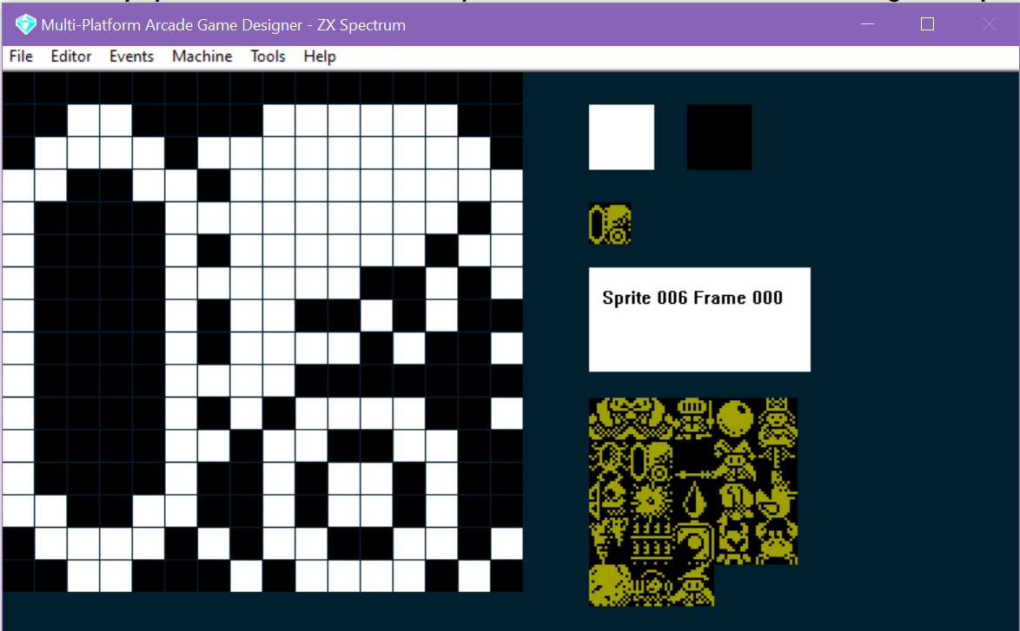Viewport: 1020px width, 631px height.
Task: Select the white ink color swatch
Action: click(x=621, y=137)
